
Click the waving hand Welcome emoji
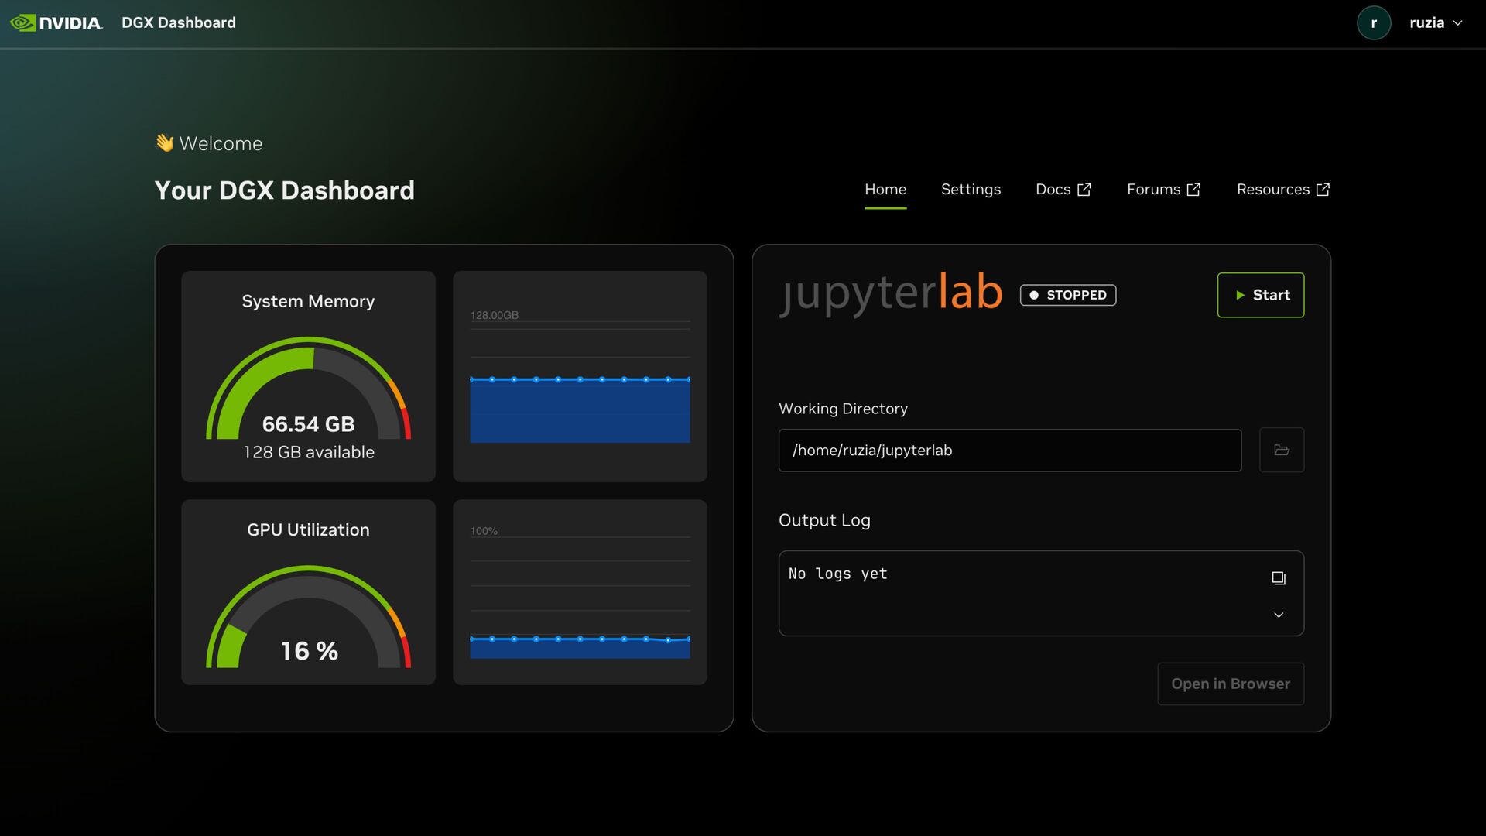tap(164, 143)
